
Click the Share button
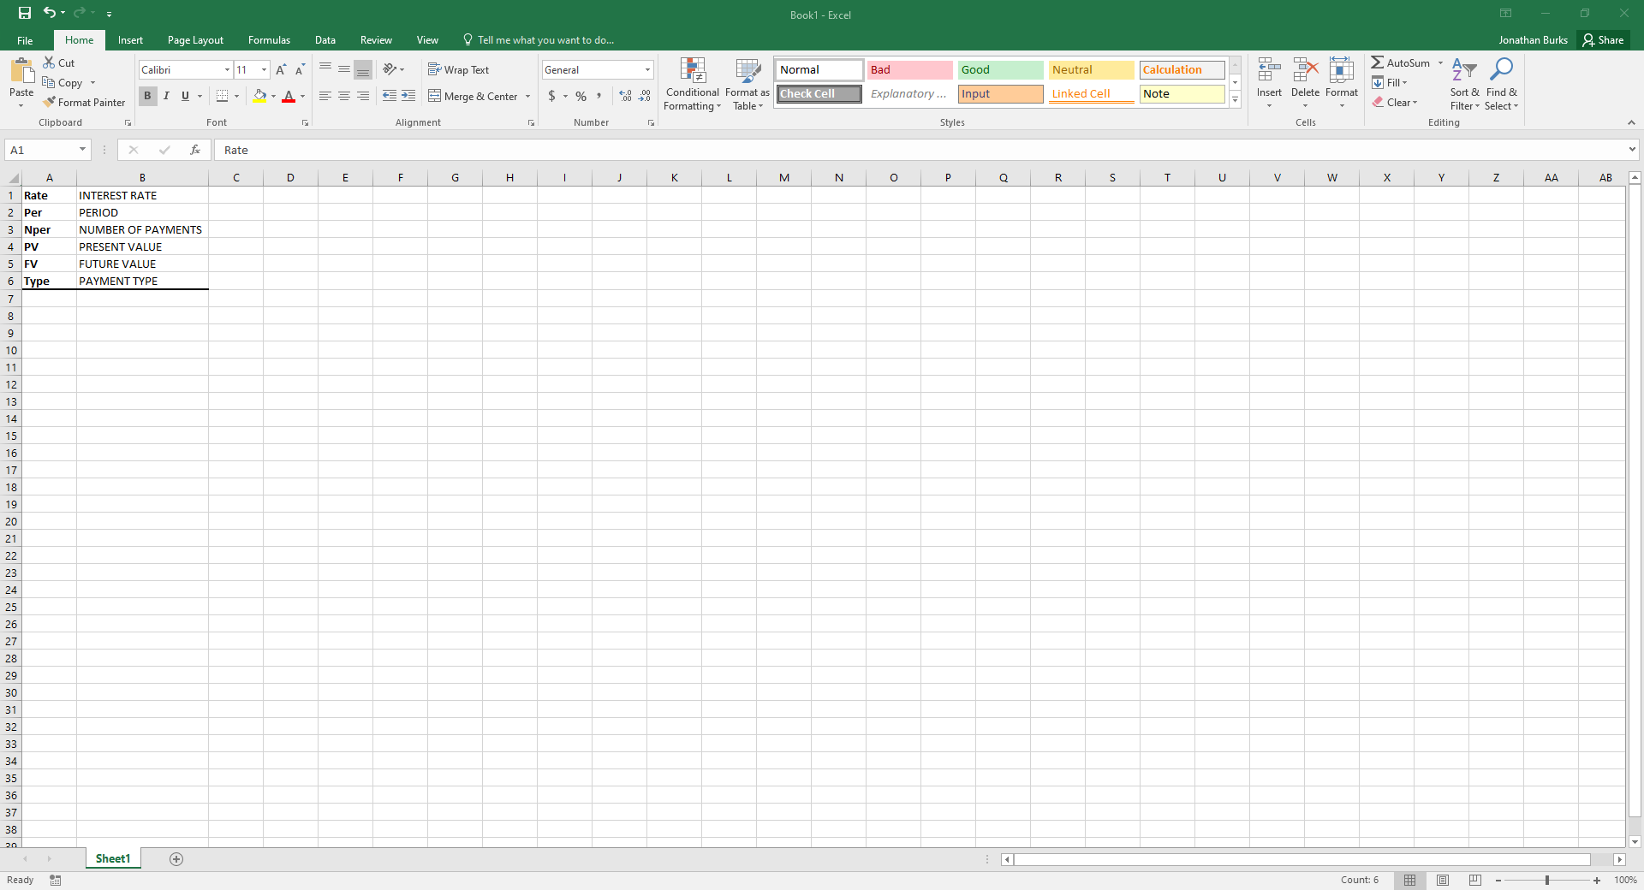pyautogui.click(x=1604, y=39)
